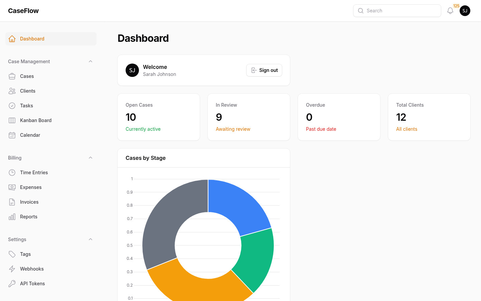The image size is (481, 301).
Task: Click the Tasks checkmark icon
Action: [x=12, y=105]
